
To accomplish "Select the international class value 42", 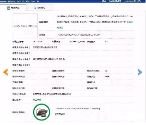I will click(x=106, y=42).
